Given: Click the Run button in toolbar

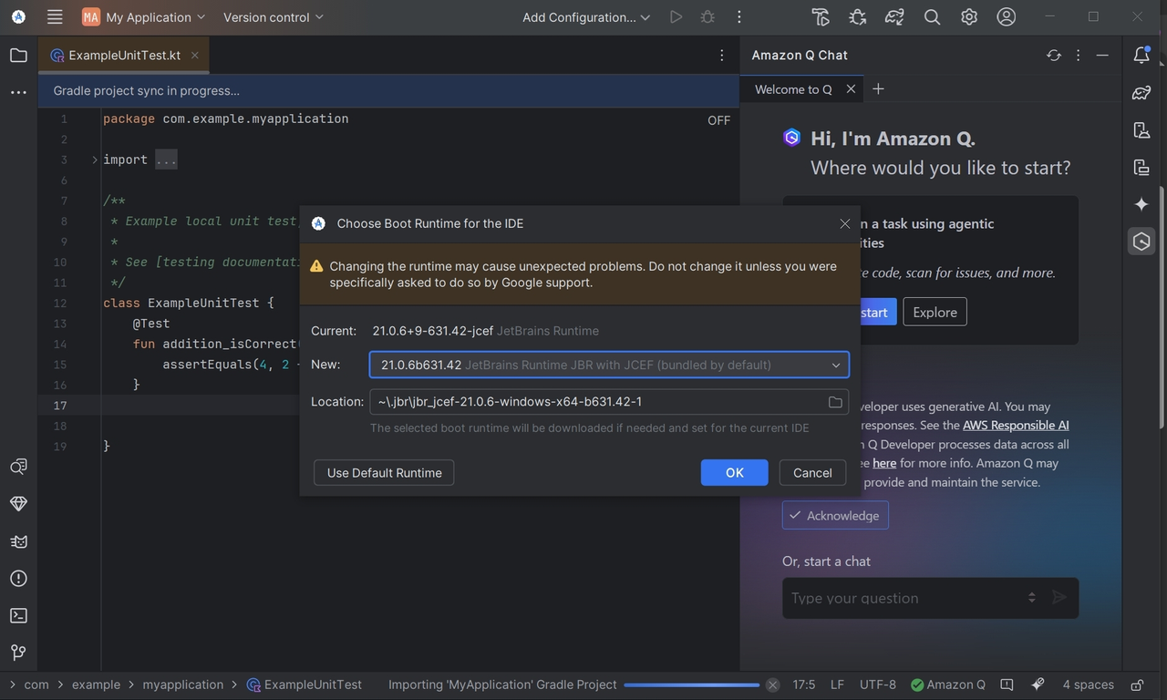Looking at the screenshot, I should [x=676, y=17].
